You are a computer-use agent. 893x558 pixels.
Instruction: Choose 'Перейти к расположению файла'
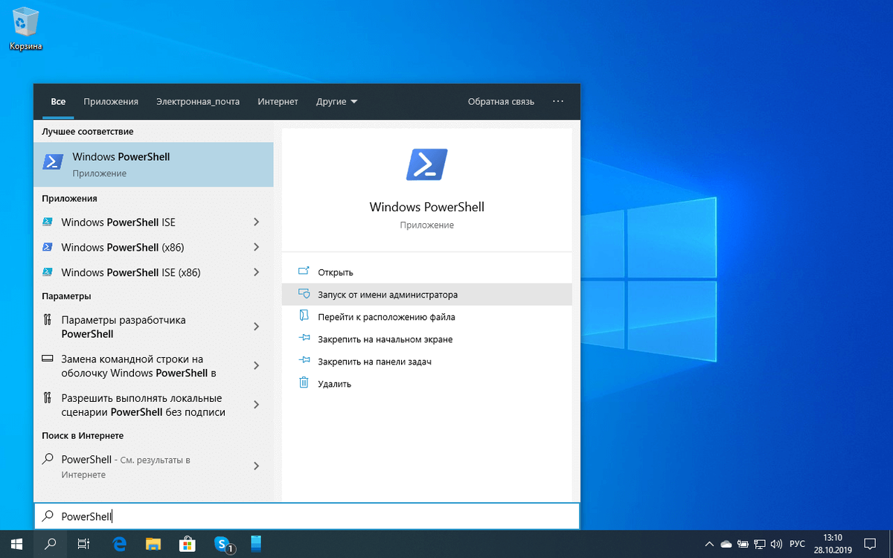[427, 317]
